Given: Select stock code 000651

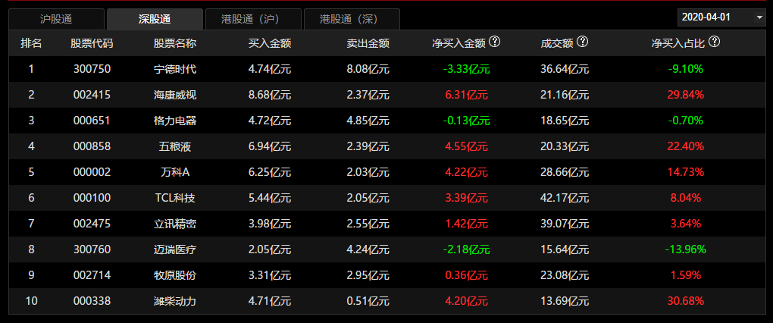Looking at the screenshot, I should (x=92, y=121).
